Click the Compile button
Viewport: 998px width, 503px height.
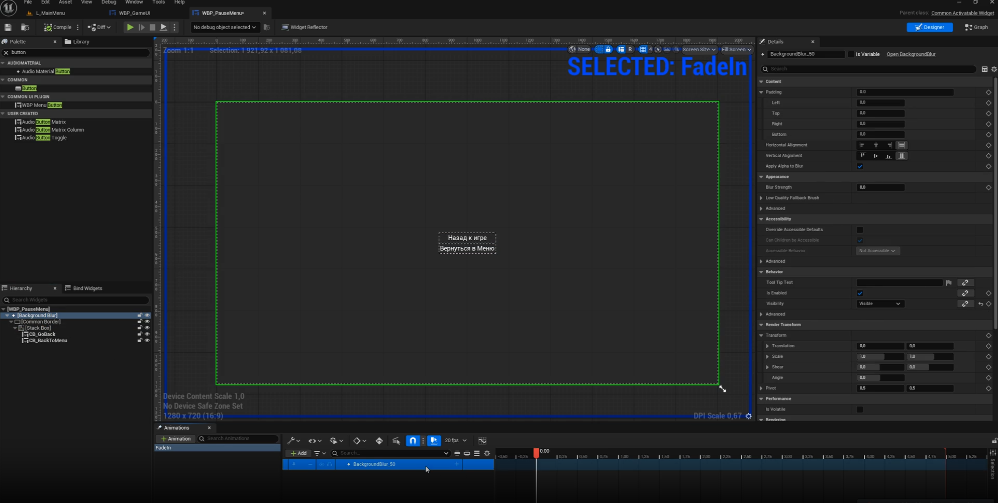[x=57, y=27]
